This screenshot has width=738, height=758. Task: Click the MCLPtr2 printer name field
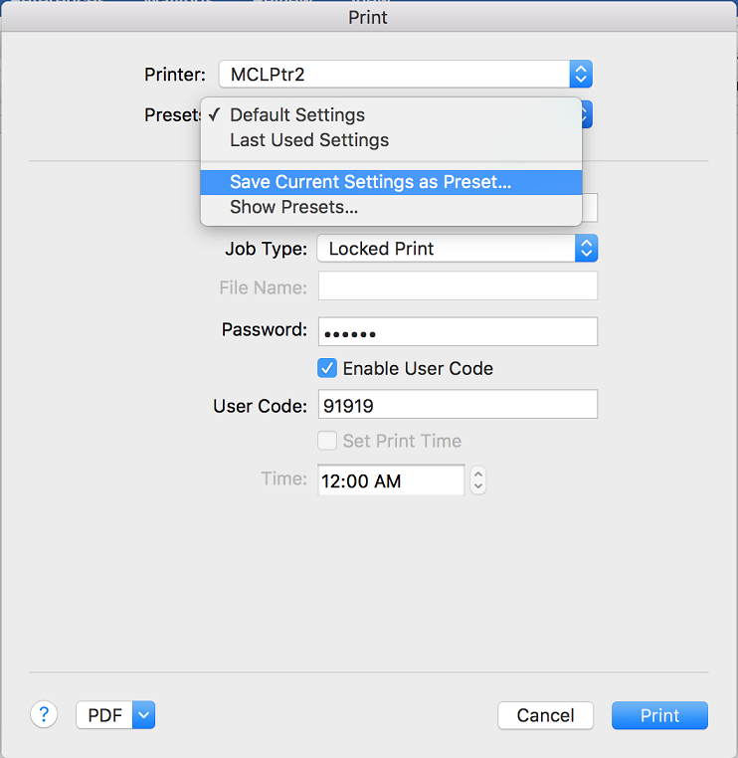(x=394, y=74)
